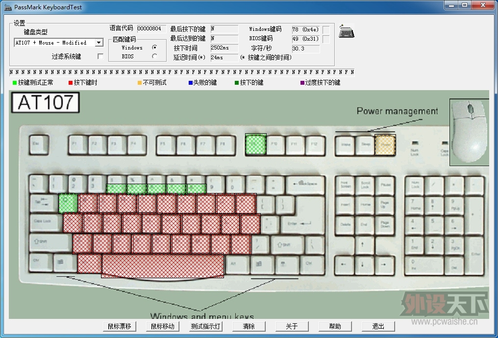Click the 测试指示灯 button
The width and height of the screenshot is (498, 338).
205,326
